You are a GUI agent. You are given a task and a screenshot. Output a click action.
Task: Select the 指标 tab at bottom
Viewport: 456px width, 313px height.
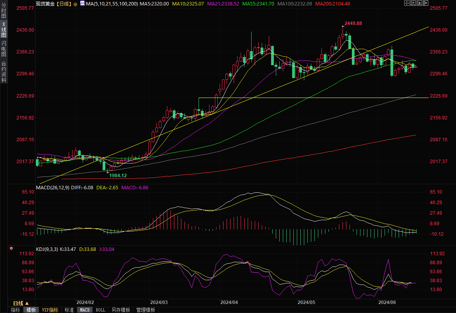(16, 310)
